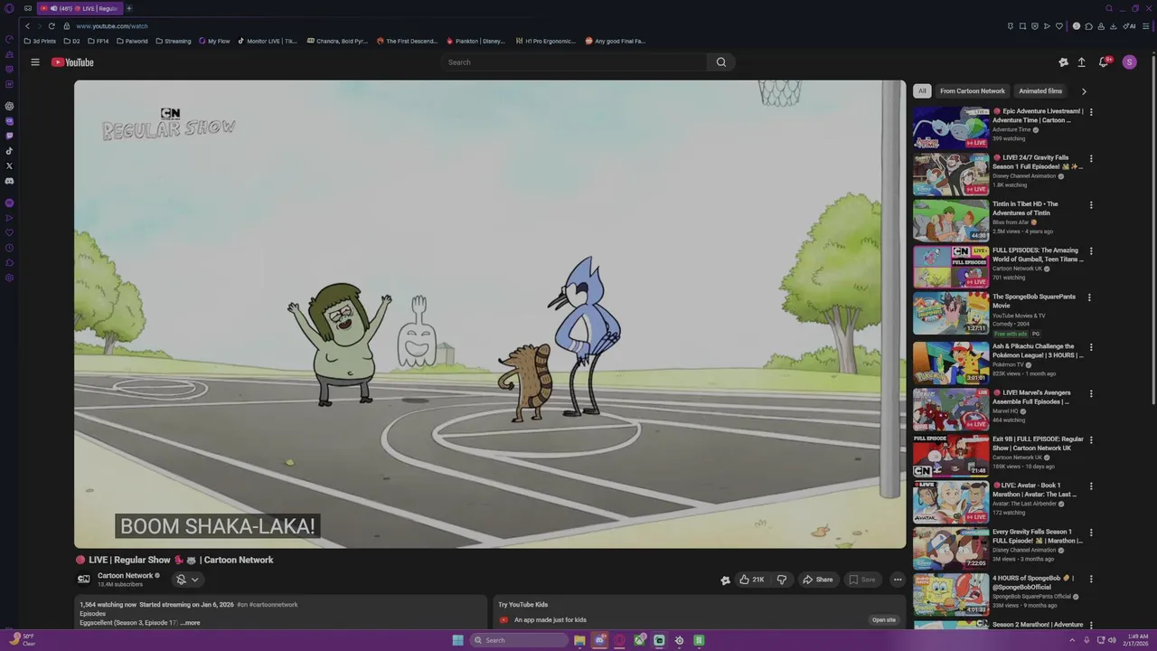Open options for SpongeBob SquarePants Movie
Image resolution: width=1157 pixels, height=651 pixels.
[1089, 297]
